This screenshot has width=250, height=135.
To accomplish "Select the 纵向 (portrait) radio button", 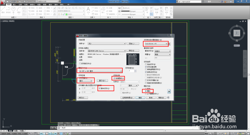I will click(146, 89).
